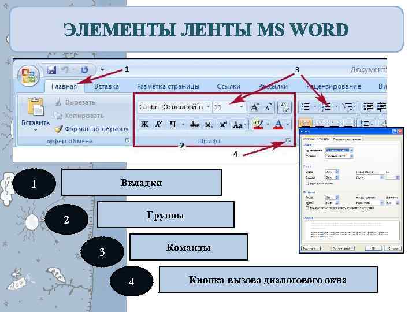Toggle strikethrough abc button

pos(194,124)
